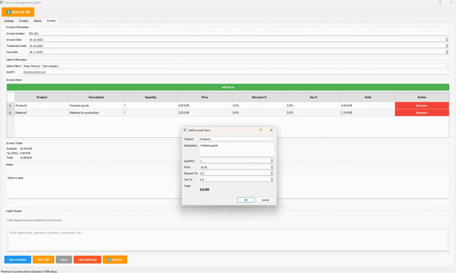Screen dimensions: 456x273
Task: Click the Add Invoice Item dialog icon
Action: click(x=185, y=130)
